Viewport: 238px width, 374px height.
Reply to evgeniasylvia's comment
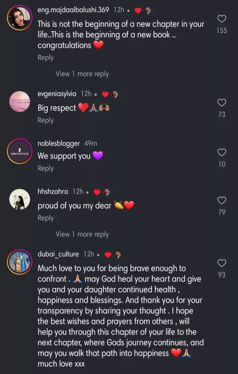[x=46, y=120]
